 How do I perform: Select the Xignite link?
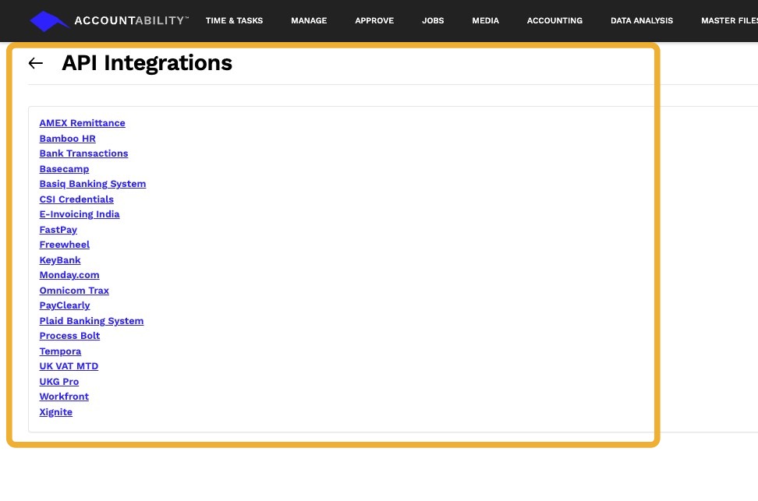click(x=56, y=413)
